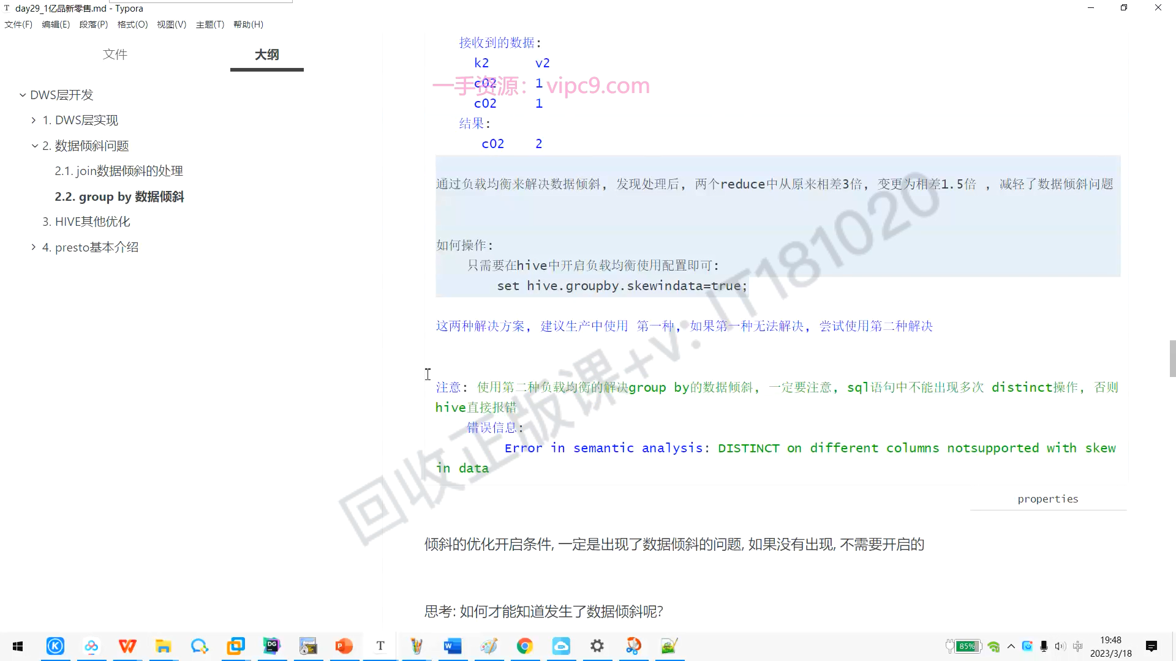Click the Windows Start button
This screenshot has width=1176, height=661.
(x=18, y=646)
